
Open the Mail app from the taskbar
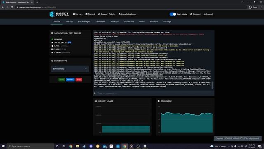(104, 146)
